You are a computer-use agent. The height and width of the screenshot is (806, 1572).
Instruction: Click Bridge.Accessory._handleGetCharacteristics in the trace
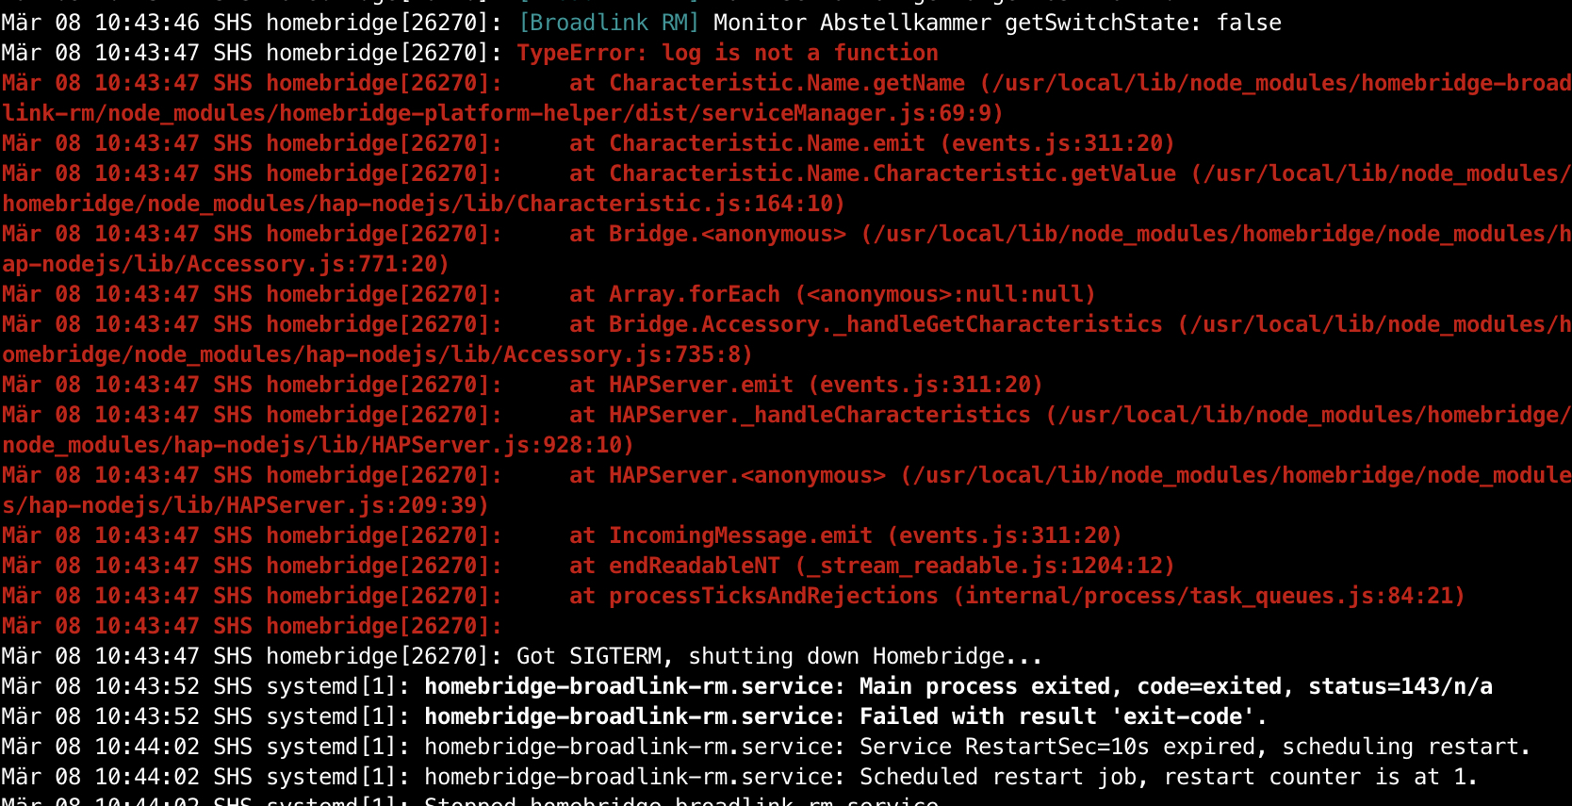point(885,324)
